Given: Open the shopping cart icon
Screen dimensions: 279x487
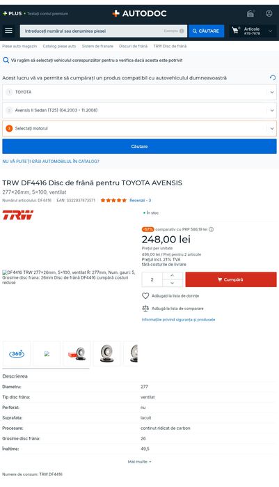Looking at the screenshot, I should point(236,31).
